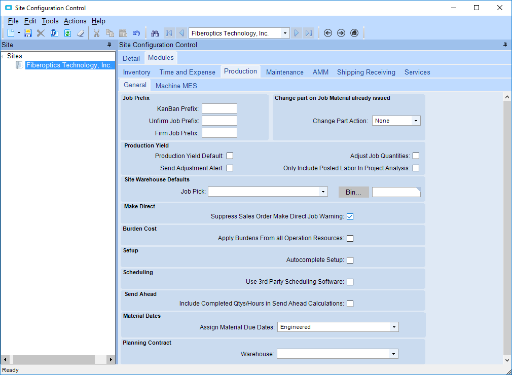
Task: Check Use 3rd Party Scheduling Software
Action: tap(350, 282)
